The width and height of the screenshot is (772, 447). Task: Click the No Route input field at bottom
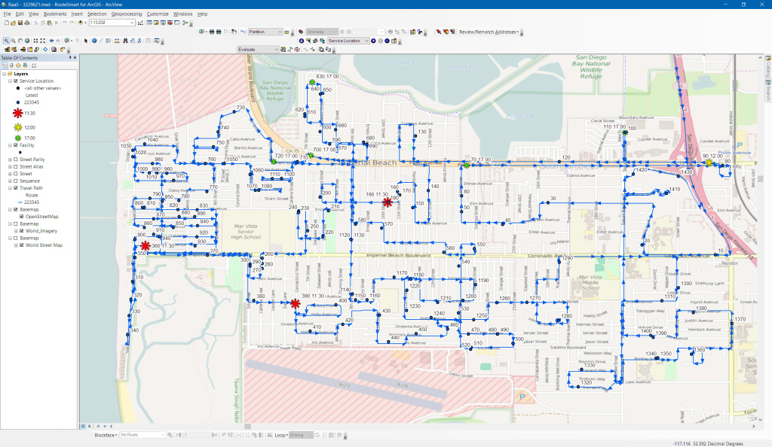pyautogui.click(x=139, y=436)
